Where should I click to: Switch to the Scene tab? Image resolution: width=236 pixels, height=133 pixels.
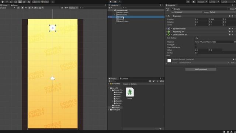4,5
